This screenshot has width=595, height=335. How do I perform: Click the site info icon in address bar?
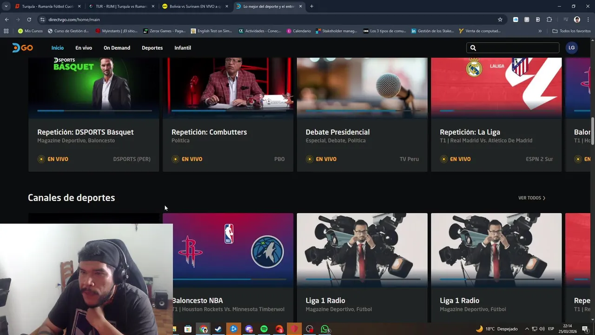[42, 20]
